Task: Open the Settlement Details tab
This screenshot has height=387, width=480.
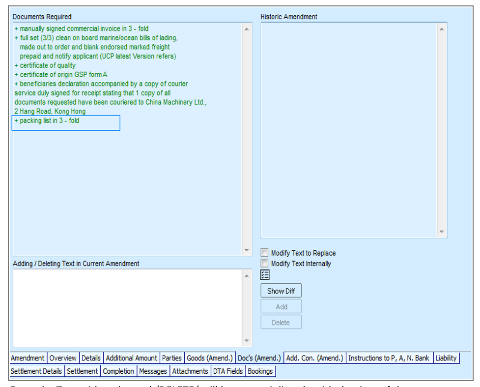Action: [36, 371]
